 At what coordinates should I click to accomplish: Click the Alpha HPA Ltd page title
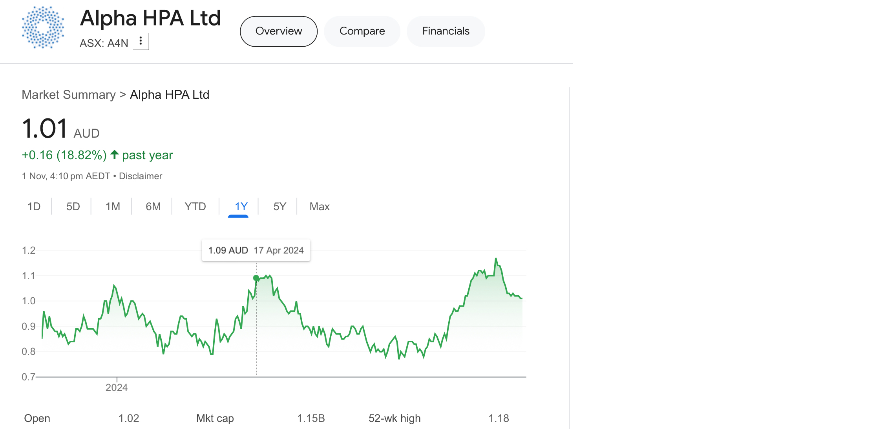click(x=150, y=18)
